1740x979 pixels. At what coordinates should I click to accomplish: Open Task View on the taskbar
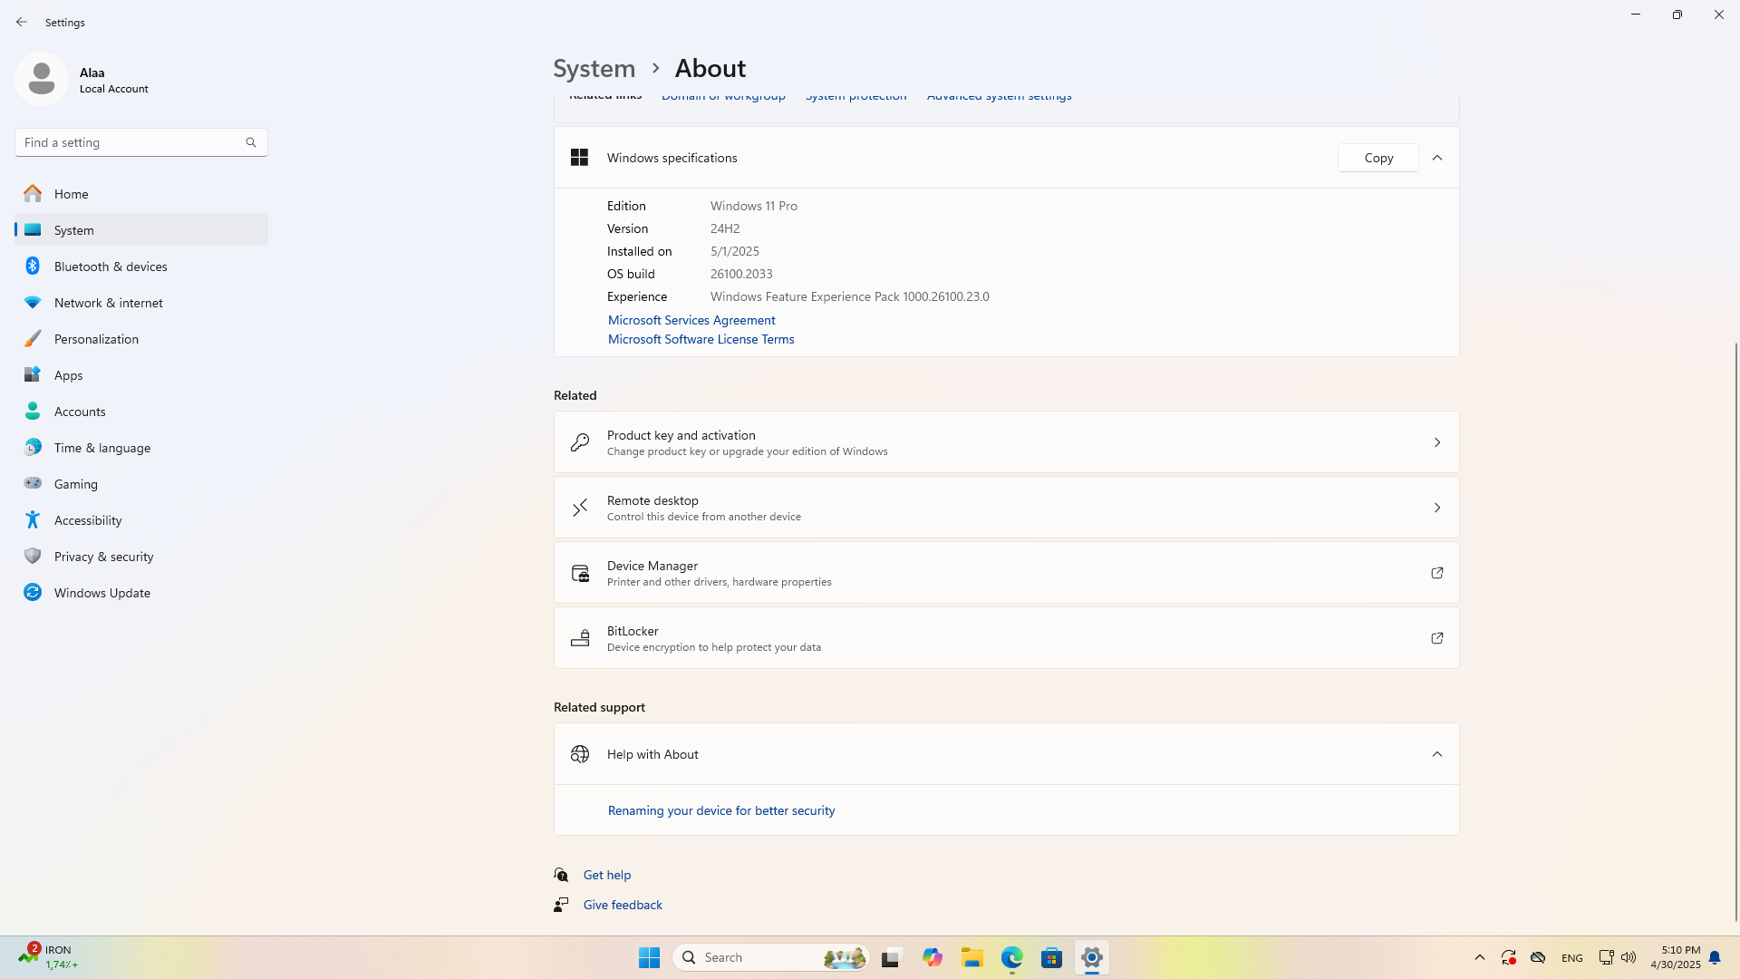click(x=892, y=957)
